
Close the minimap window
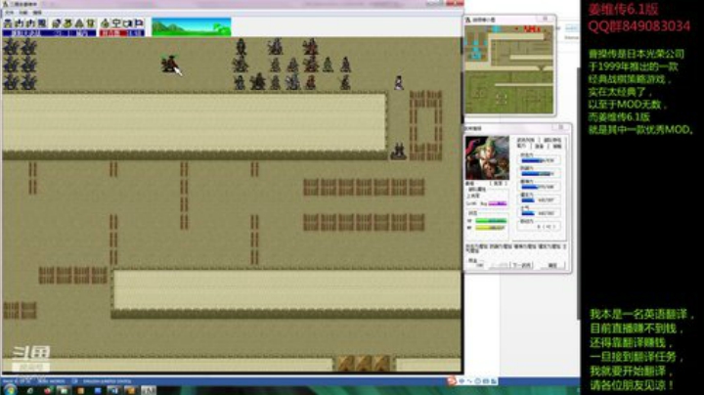(545, 19)
